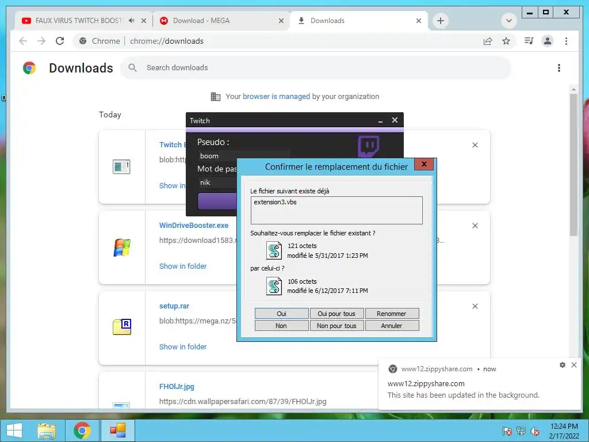
Task: Click the WinDriveBooster.exe file icon
Action: [x=122, y=247]
